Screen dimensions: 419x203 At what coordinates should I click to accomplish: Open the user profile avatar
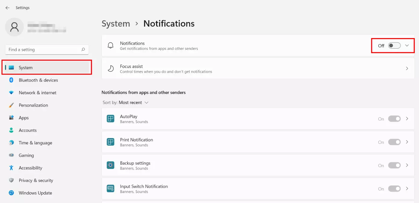(x=14, y=27)
